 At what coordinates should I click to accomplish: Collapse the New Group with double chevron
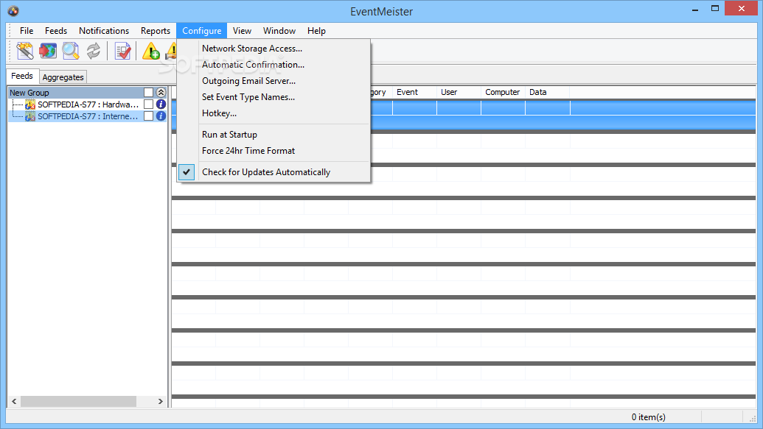[x=161, y=92]
